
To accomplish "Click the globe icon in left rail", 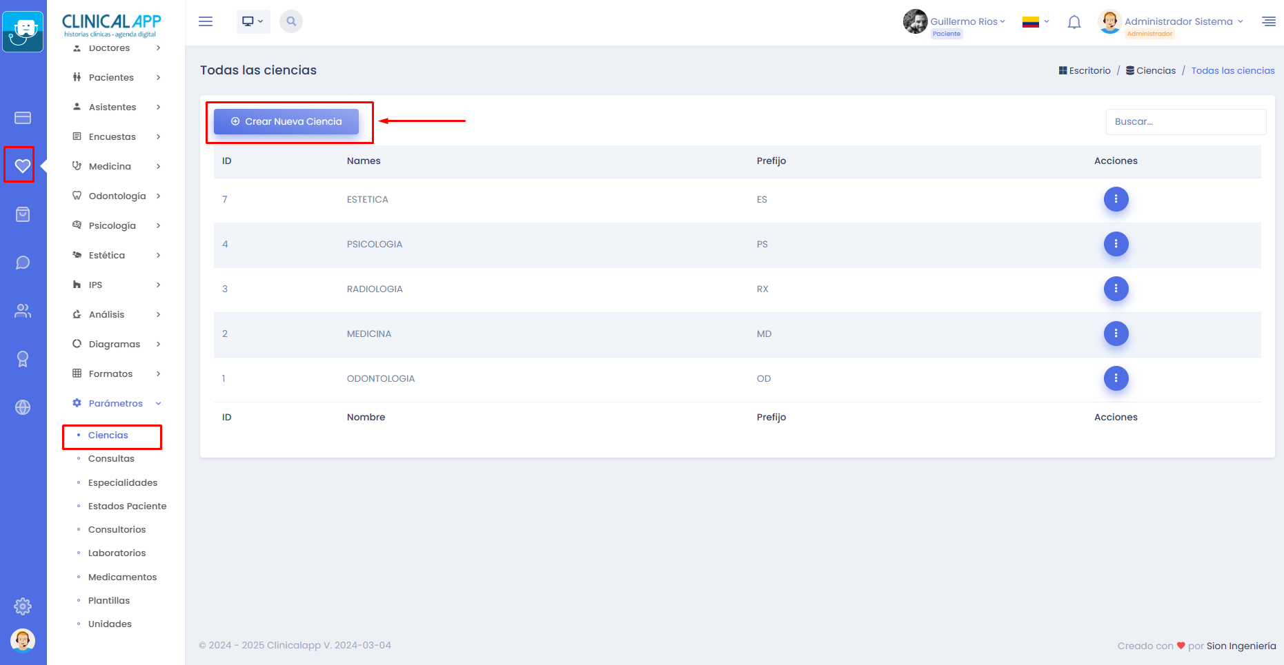I will [22, 407].
